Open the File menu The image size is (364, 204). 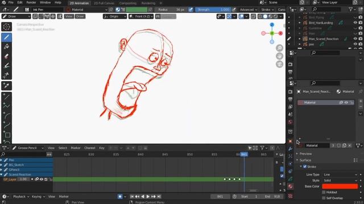tap(11, 2)
